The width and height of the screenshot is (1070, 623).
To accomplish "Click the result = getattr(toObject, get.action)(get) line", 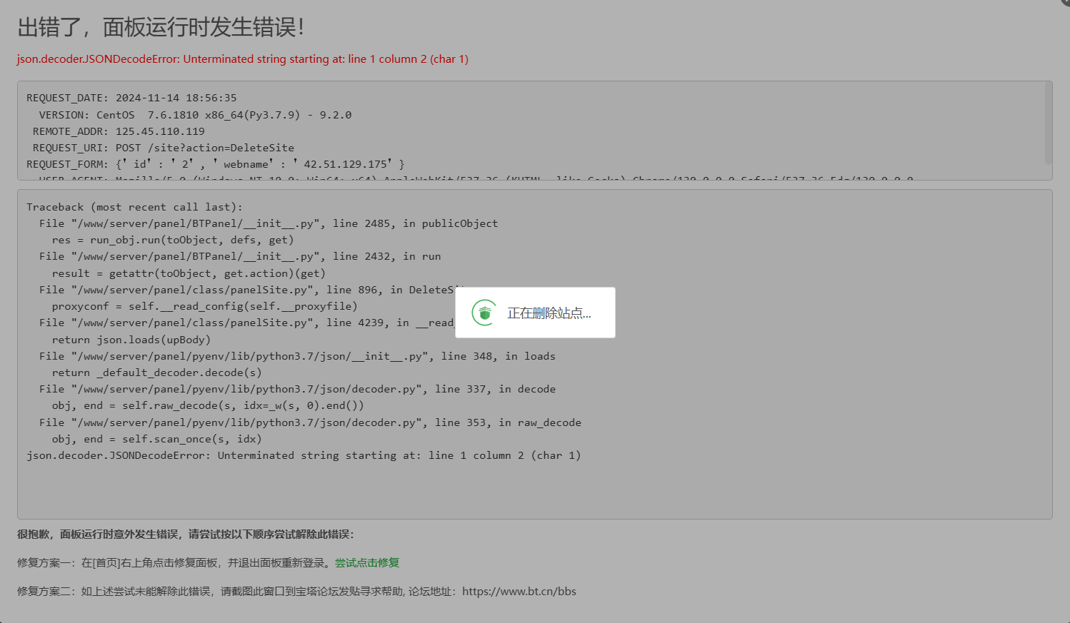I will point(189,273).
